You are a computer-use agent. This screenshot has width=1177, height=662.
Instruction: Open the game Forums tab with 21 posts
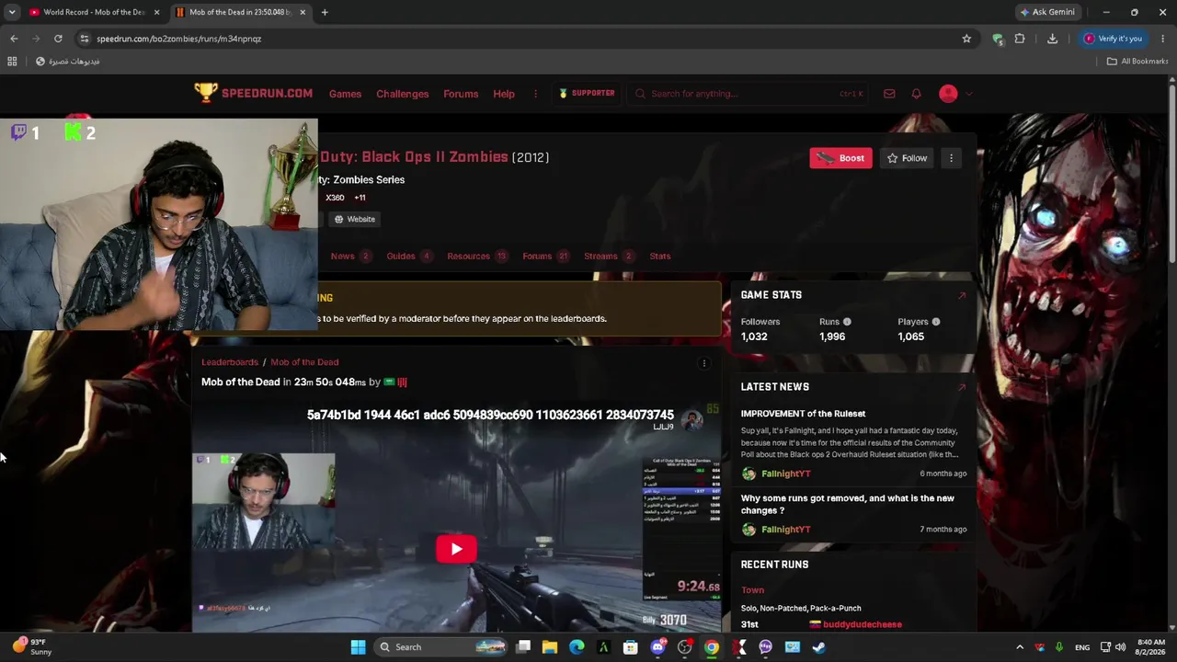tap(546, 257)
